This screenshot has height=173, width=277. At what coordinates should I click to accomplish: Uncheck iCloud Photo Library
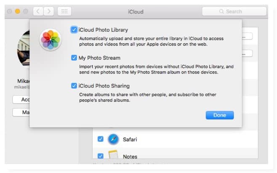click(74, 30)
